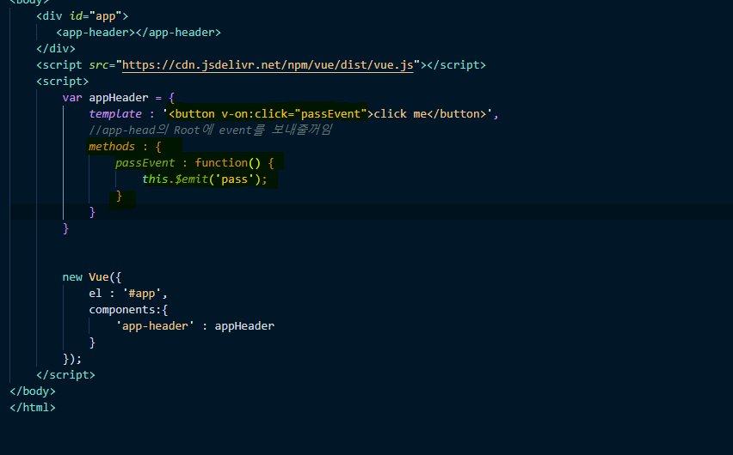The width and height of the screenshot is (733, 455).
Task: Click the 'components:{' line
Action: tap(128, 310)
